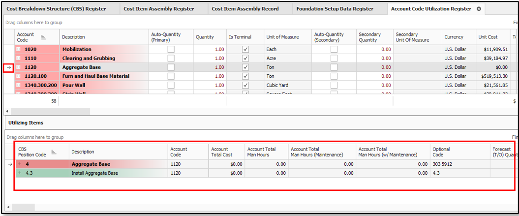Expand account 1020 Mobilization row
The image size is (519, 216).
(19, 50)
